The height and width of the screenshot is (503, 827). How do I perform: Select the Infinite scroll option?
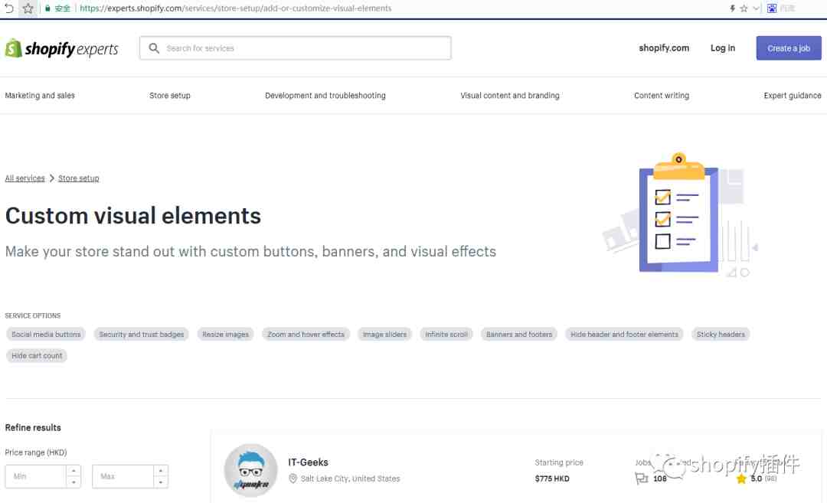click(x=446, y=335)
